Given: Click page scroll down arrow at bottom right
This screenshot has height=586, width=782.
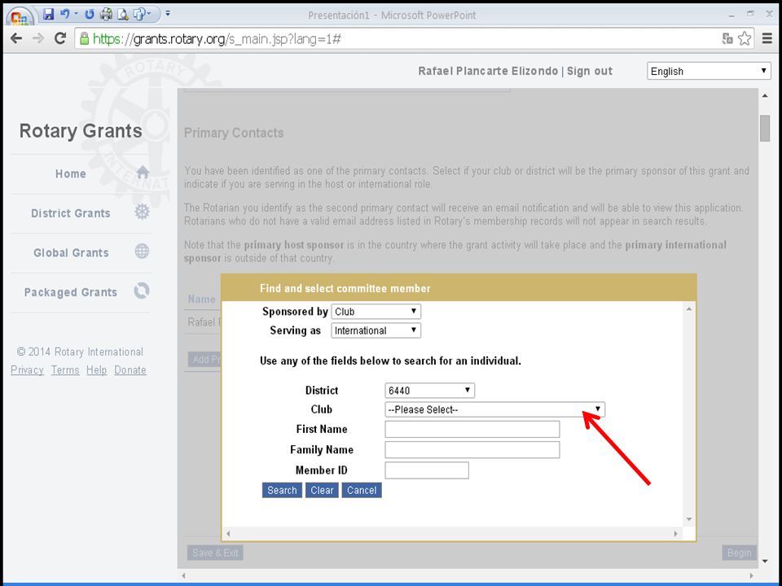Looking at the screenshot, I should [765, 562].
